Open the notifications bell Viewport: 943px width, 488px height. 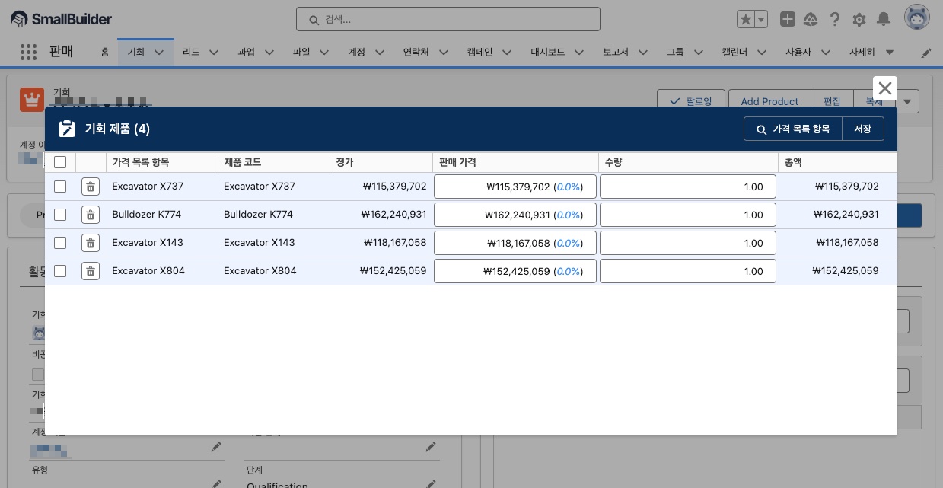[884, 19]
